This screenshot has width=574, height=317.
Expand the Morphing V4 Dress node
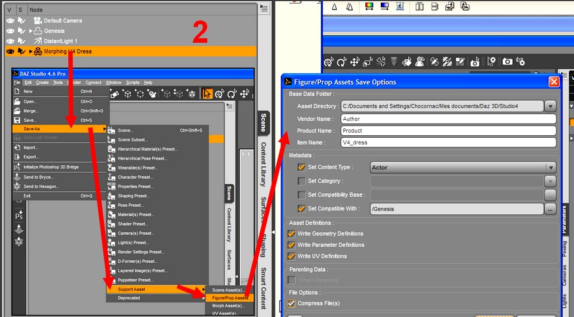coord(31,51)
